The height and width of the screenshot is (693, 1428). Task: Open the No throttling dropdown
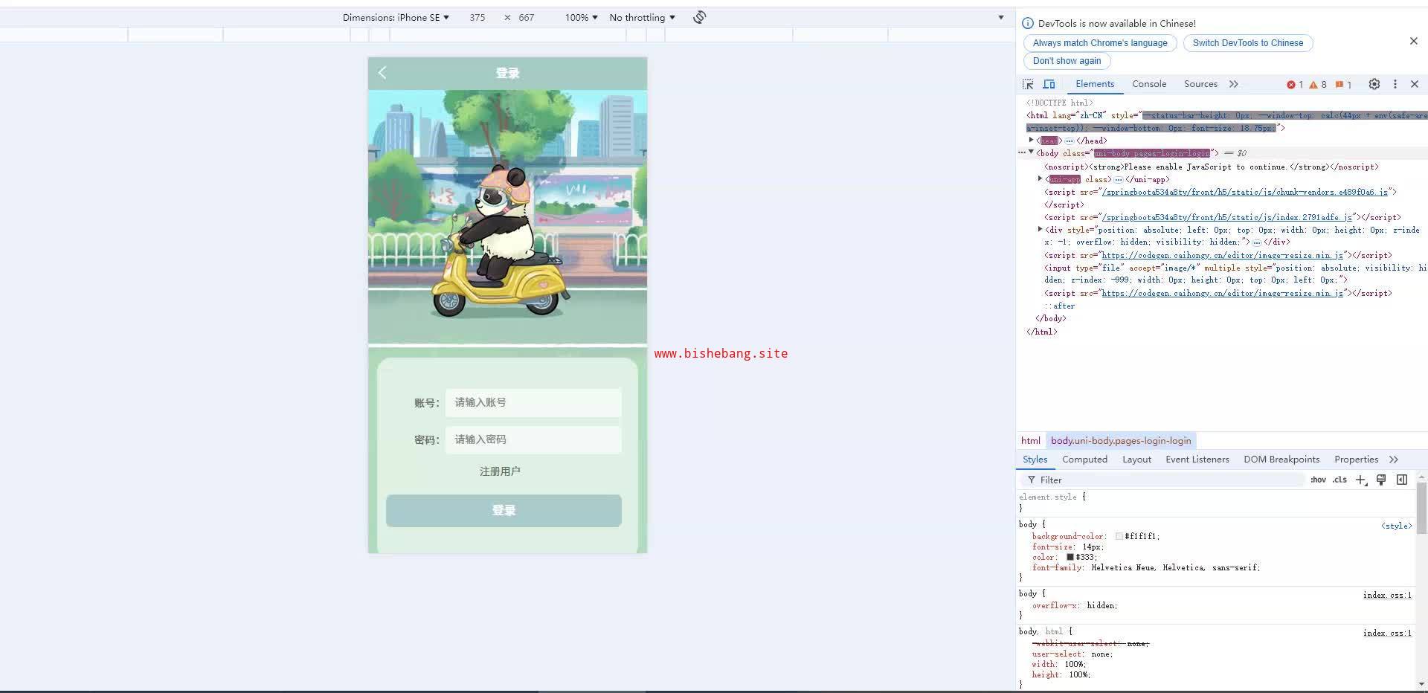(642, 17)
